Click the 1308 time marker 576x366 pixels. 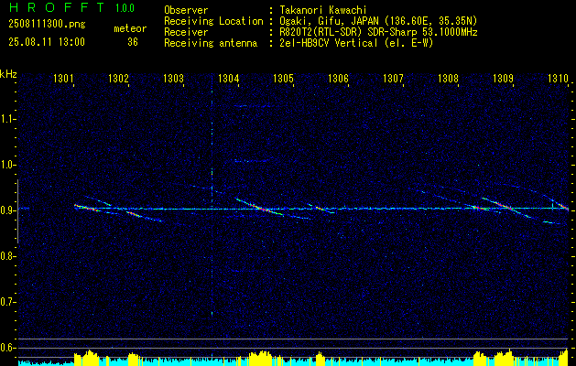point(448,78)
